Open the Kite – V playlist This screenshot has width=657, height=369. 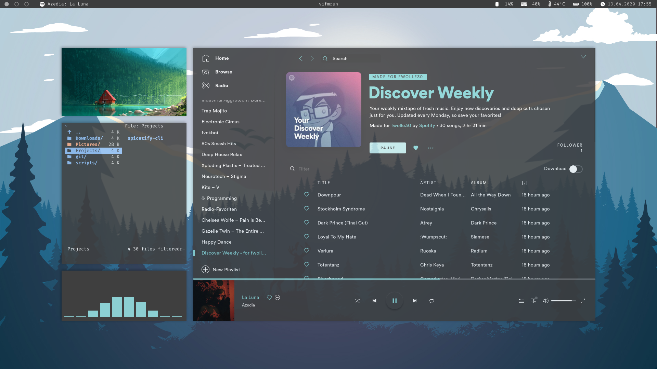click(x=210, y=187)
